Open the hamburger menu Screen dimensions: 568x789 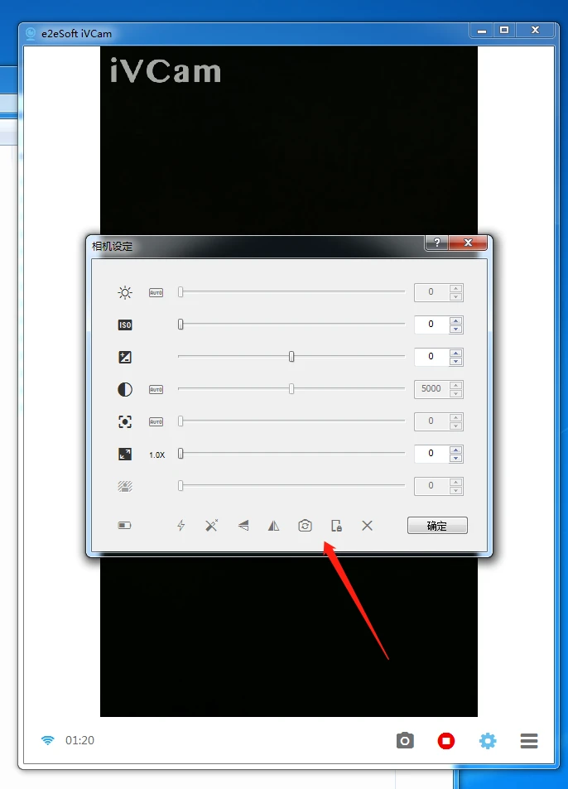pyautogui.click(x=529, y=741)
